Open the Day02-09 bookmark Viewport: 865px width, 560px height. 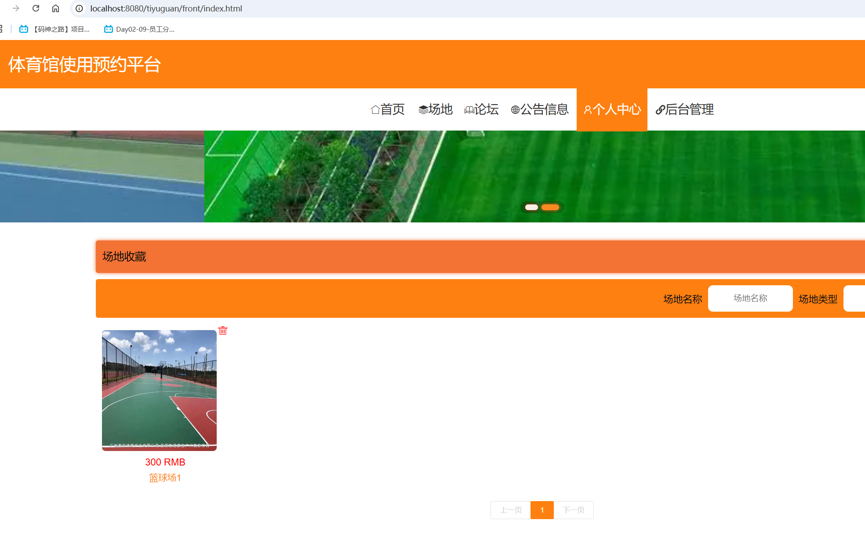[139, 29]
